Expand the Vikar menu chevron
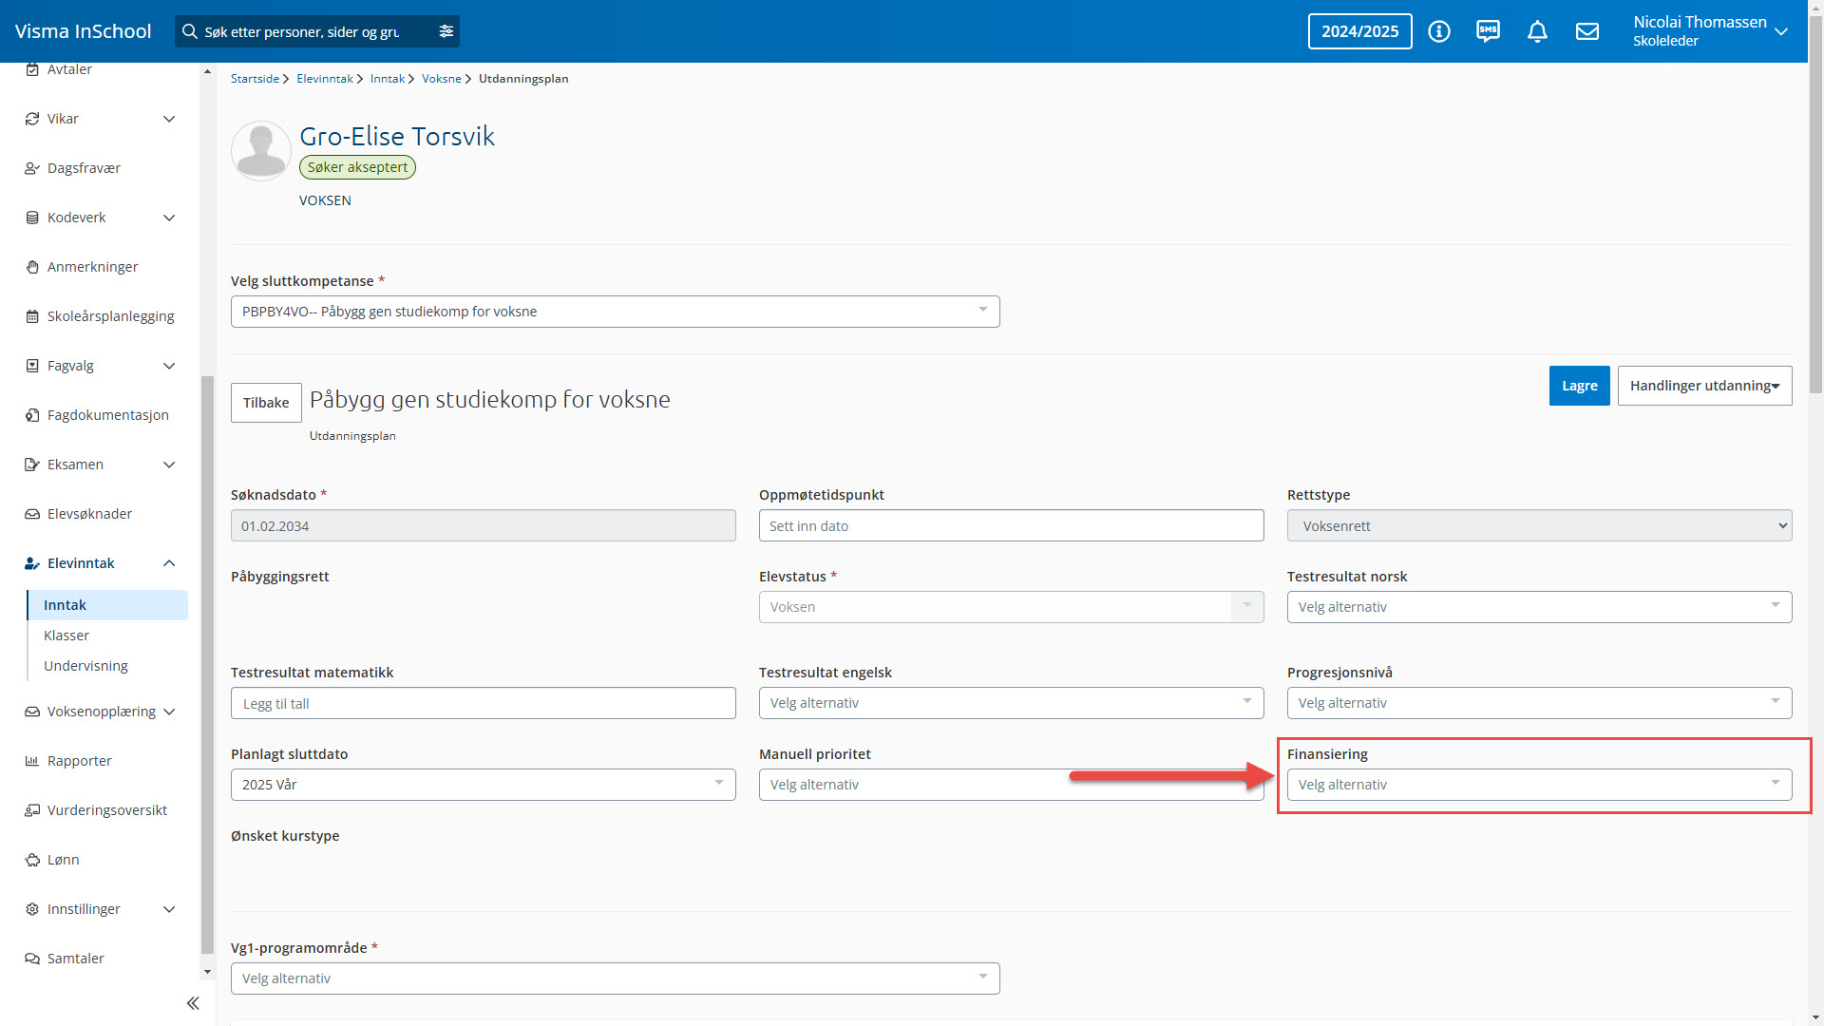Viewport: 1824px width, 1026px height. coord(169,119)
